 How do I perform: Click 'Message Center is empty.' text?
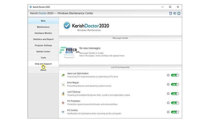pos(91,53)
